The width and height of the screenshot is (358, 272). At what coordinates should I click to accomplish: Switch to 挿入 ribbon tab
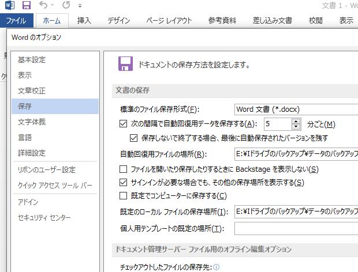84,20
